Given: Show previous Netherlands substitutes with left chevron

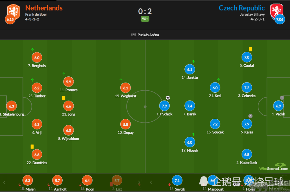Looking at the screenshot, I should coord(4,182).
